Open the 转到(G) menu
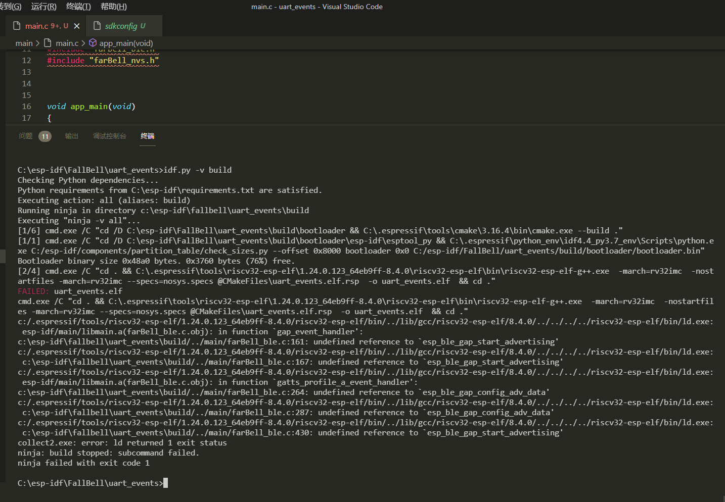This screenshot has height=502, width=725. pos(10,7)
